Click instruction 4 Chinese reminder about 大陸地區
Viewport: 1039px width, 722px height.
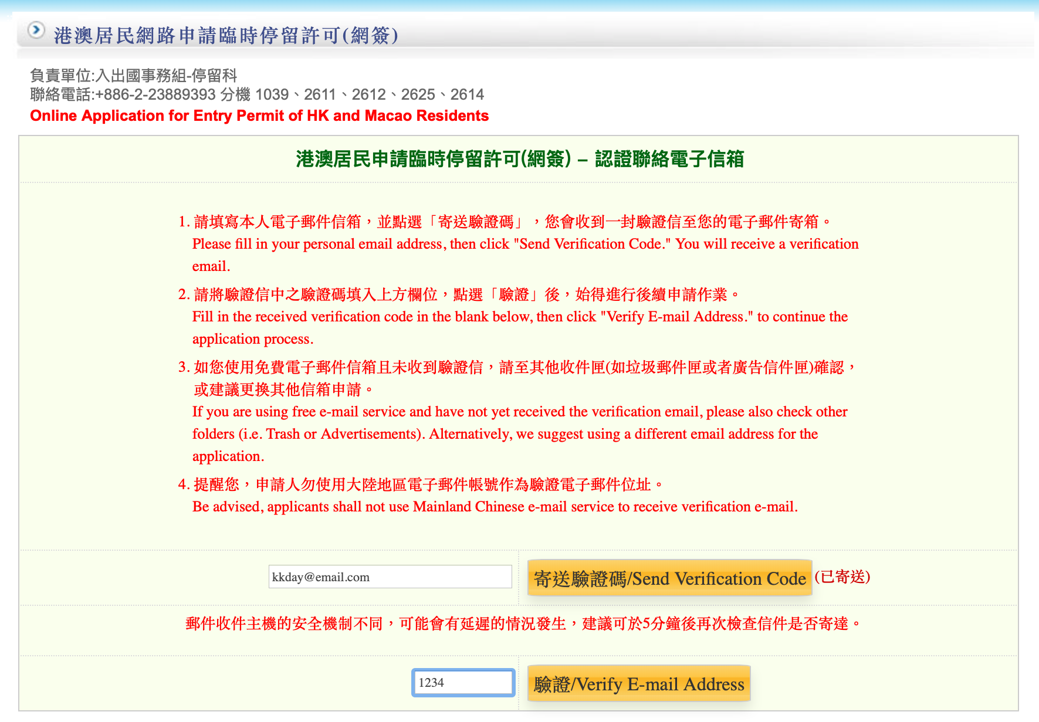[x=421, y=484]
